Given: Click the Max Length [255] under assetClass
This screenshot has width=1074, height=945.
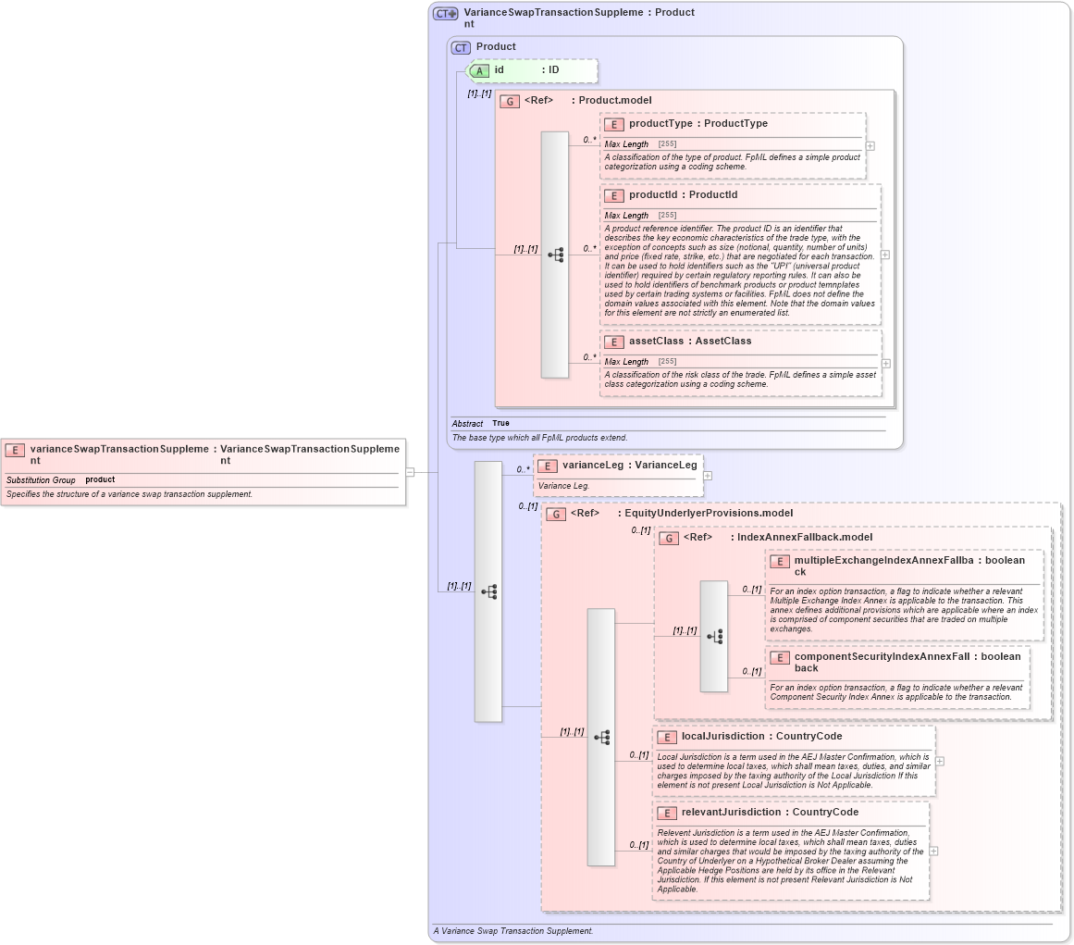Looking at the screenshot, I should click(640, 361).
